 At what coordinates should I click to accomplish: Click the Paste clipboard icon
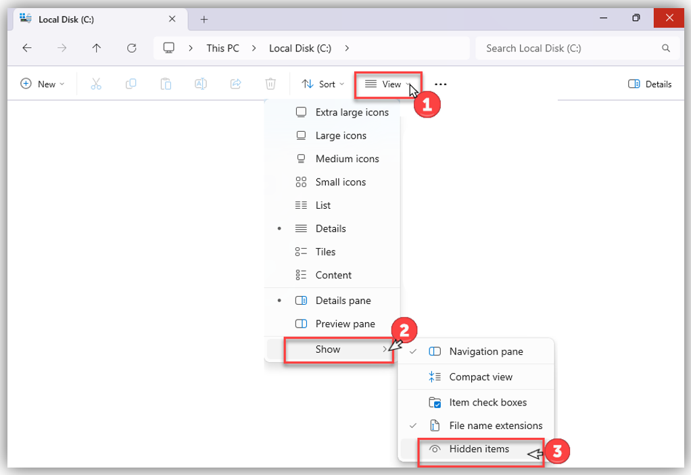[x=166, y=84]
